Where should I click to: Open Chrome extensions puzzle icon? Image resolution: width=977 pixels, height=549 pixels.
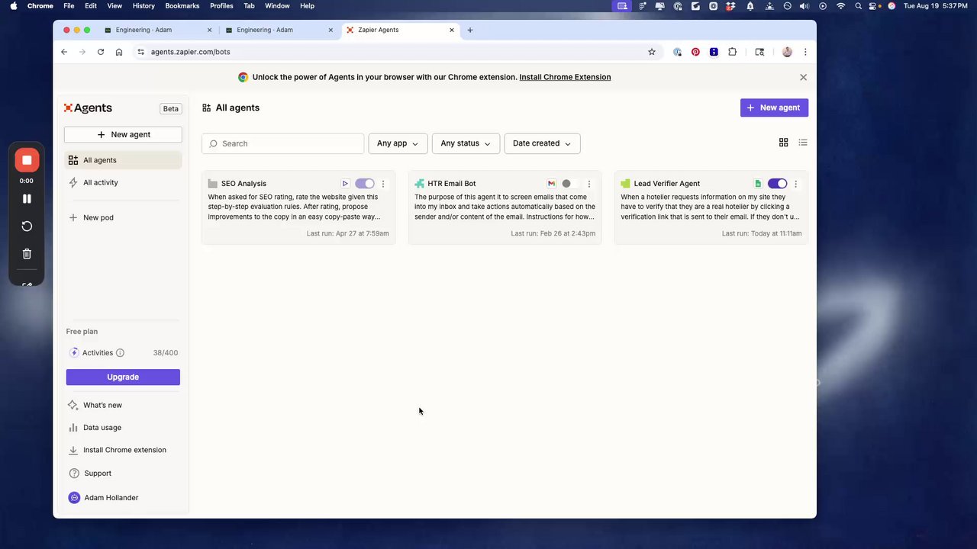[733, 52]
